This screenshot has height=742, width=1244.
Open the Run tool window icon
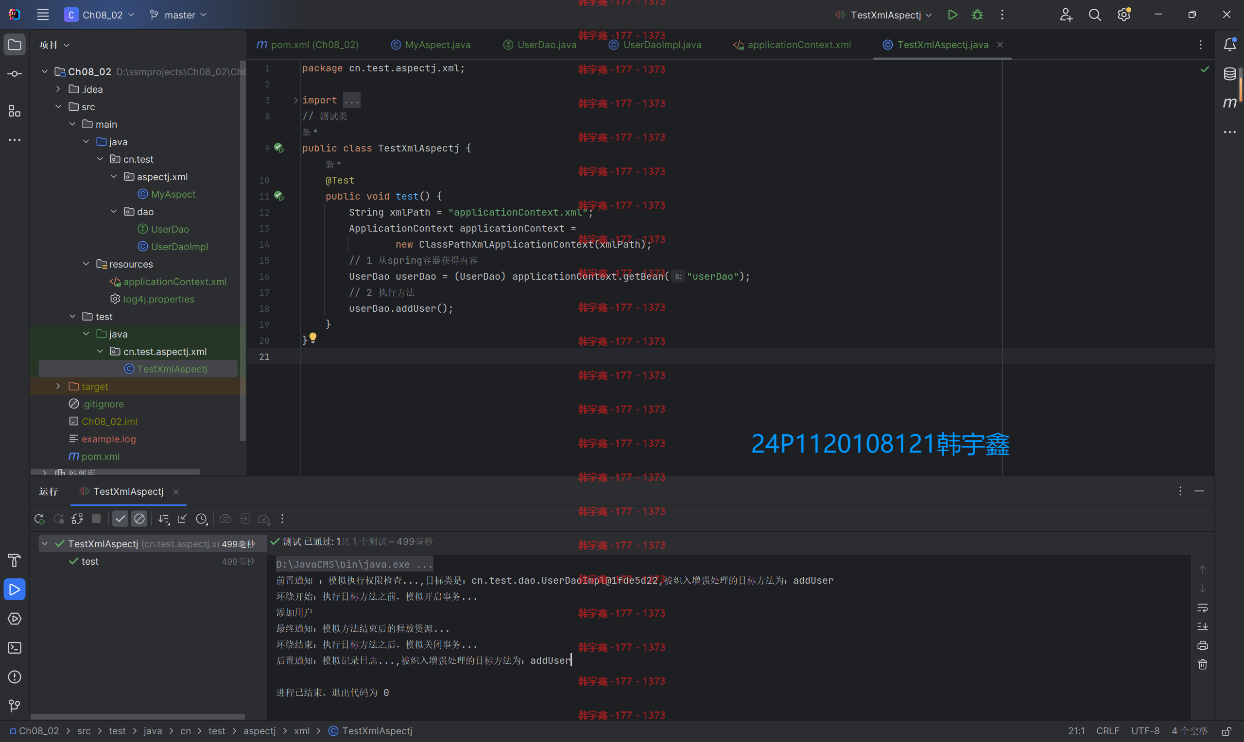click(x=15, y=589)
